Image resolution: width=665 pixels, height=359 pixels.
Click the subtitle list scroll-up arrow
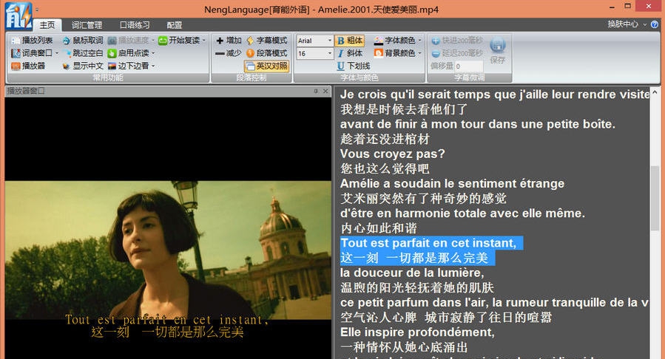pyautogui.click(x=655, y=92)
